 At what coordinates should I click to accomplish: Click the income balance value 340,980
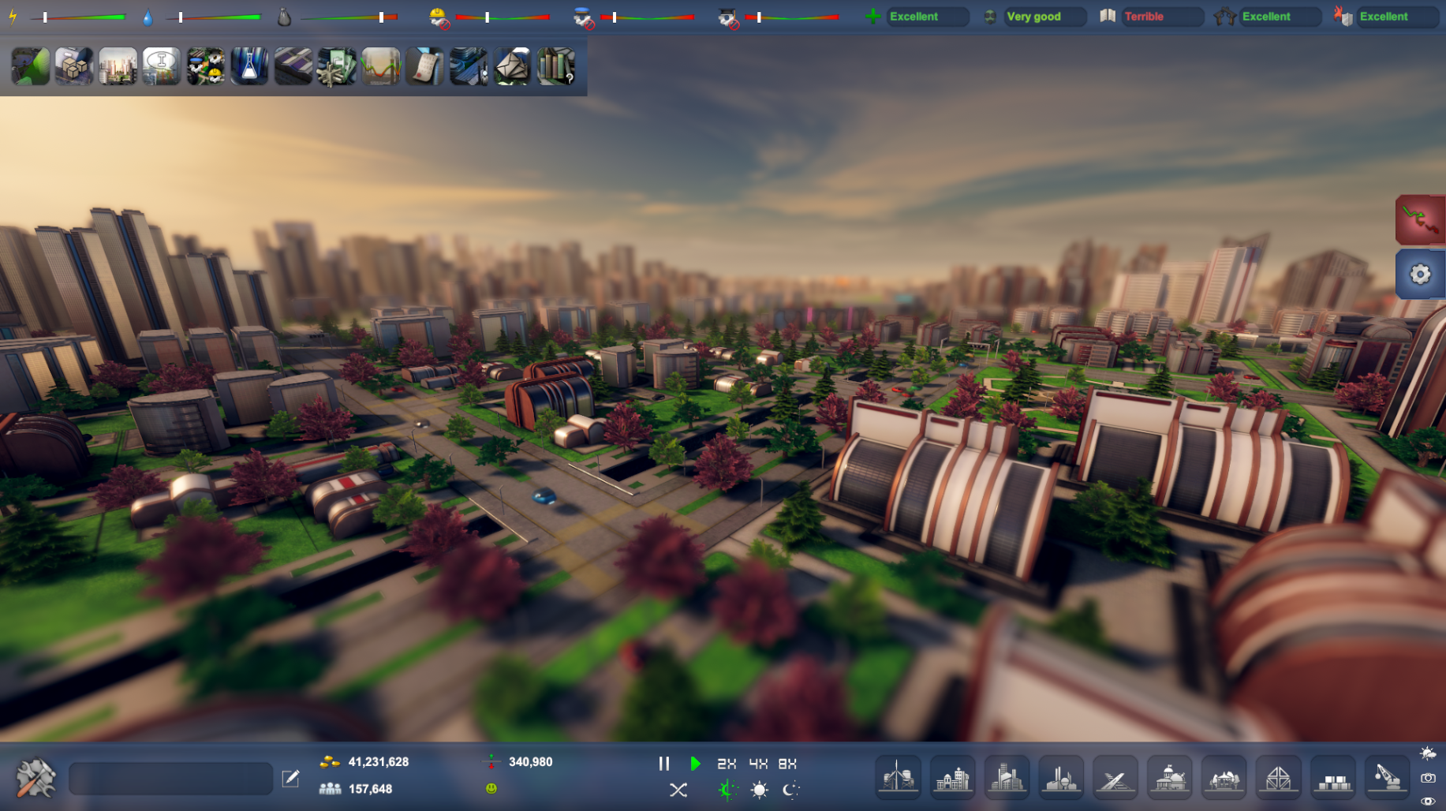pos(530,762)
